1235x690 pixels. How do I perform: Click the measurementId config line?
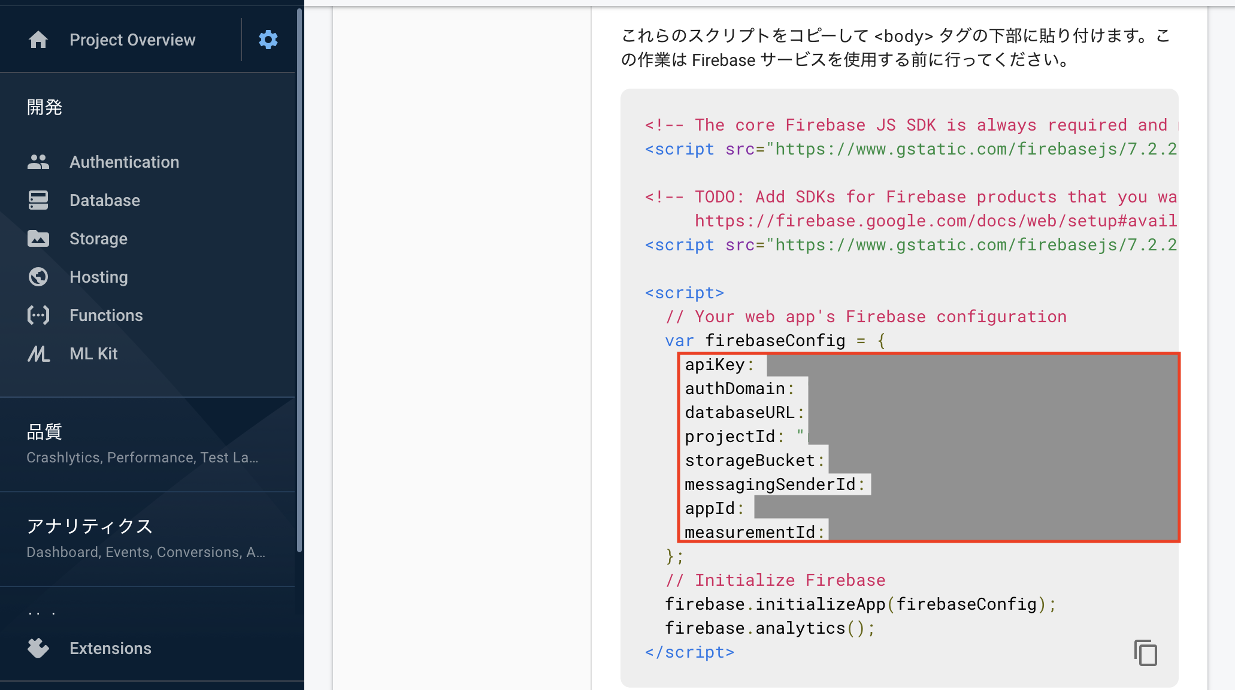pos(755,532)
